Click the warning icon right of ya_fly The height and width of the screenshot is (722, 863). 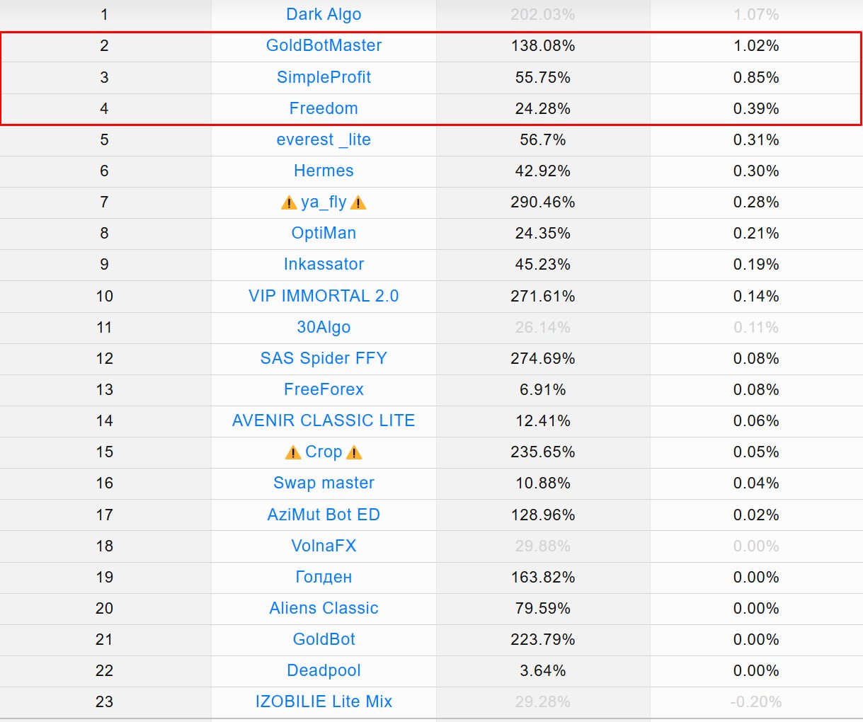click(x=359, y=203)
